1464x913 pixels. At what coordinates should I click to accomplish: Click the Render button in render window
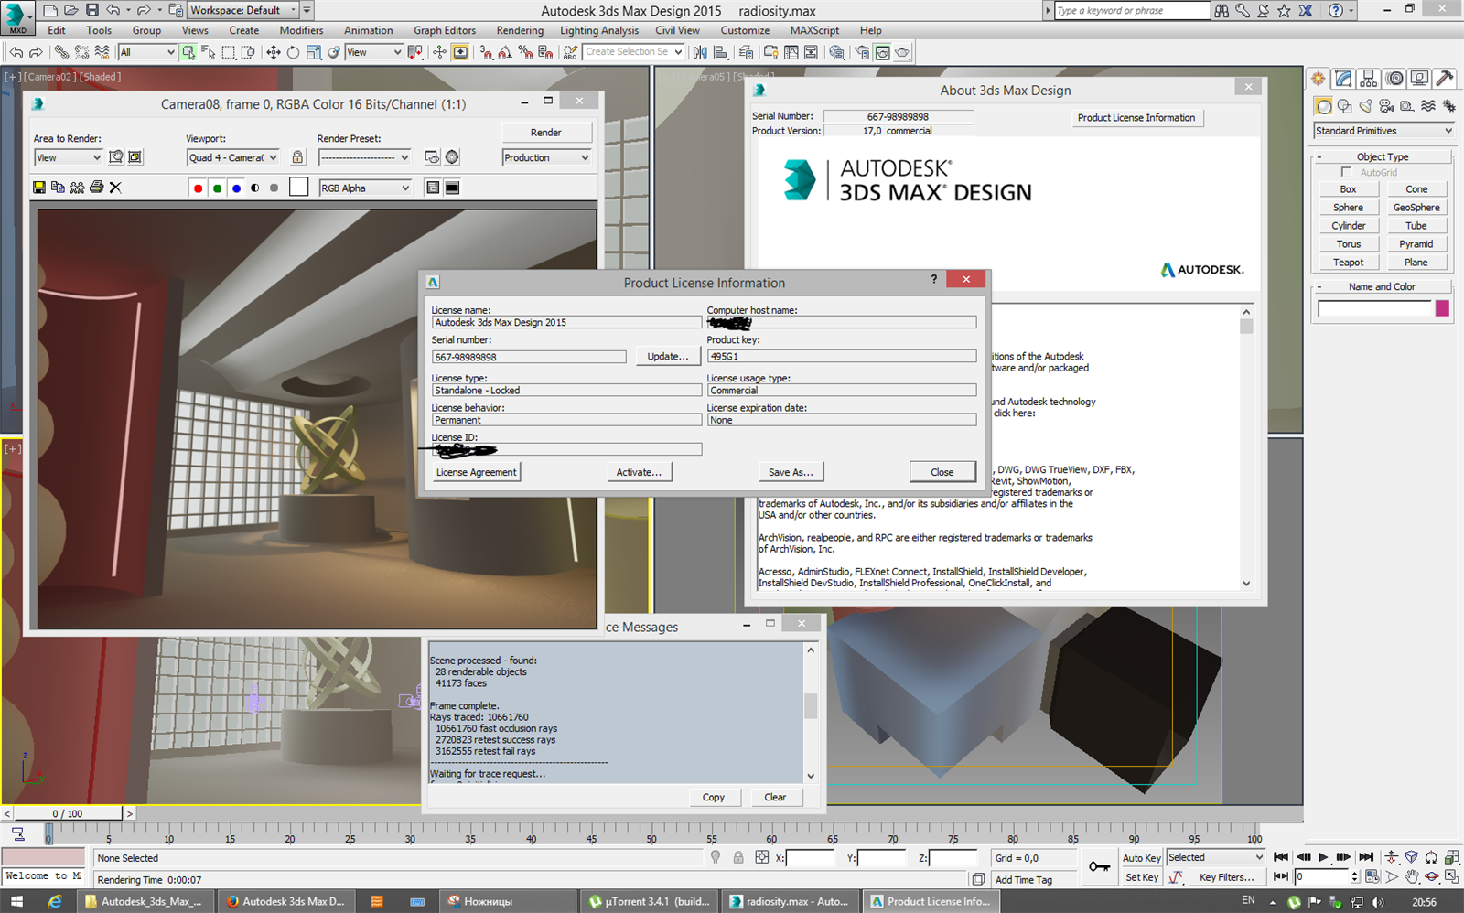point(546,133)
